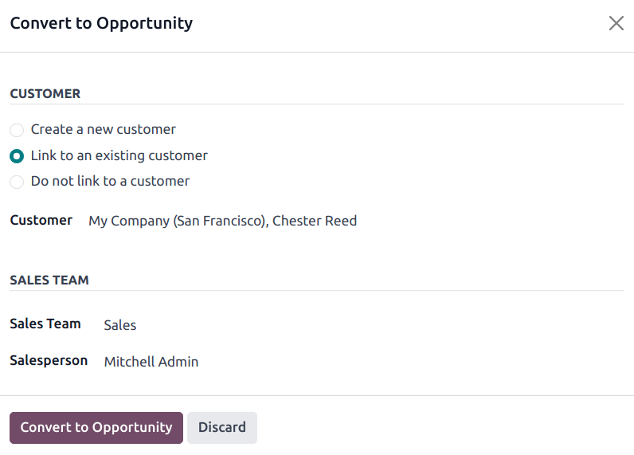This screenshot has height=455, width=634.
Task: Click the Convert to Opportunity dialog title
Action: point(101,23)
